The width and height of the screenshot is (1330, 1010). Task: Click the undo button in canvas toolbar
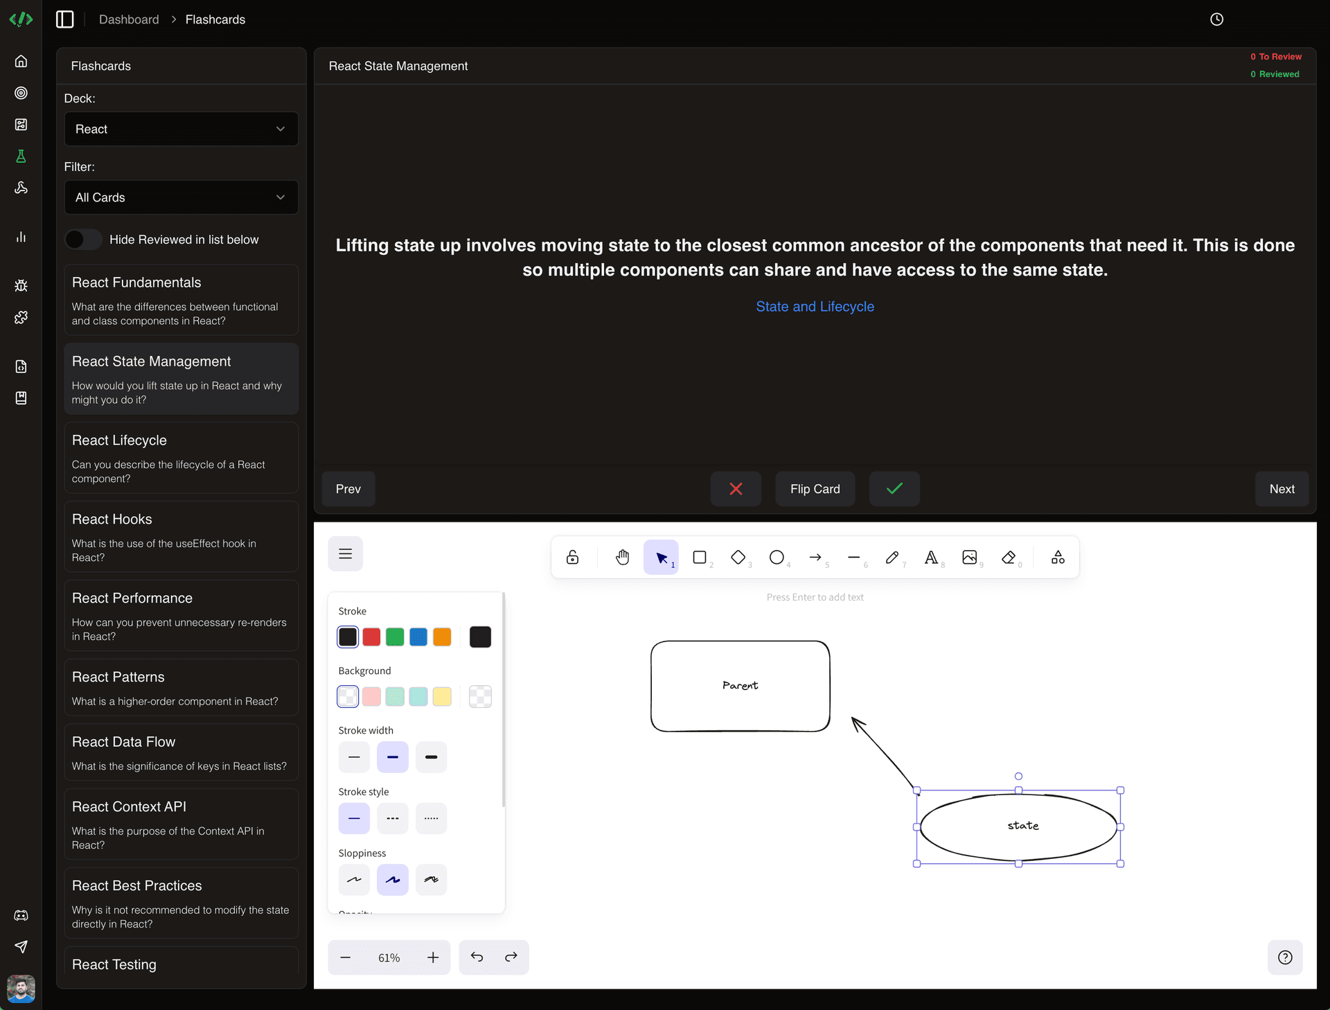(x=477, y=957)
